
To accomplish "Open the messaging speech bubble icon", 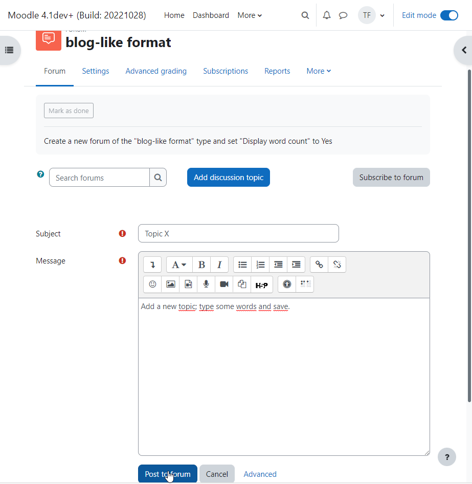I will point(343,15).
